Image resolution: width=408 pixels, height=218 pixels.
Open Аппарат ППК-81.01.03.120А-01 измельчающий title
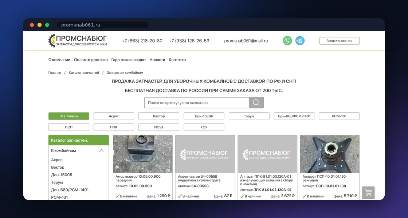coord(266,180)
